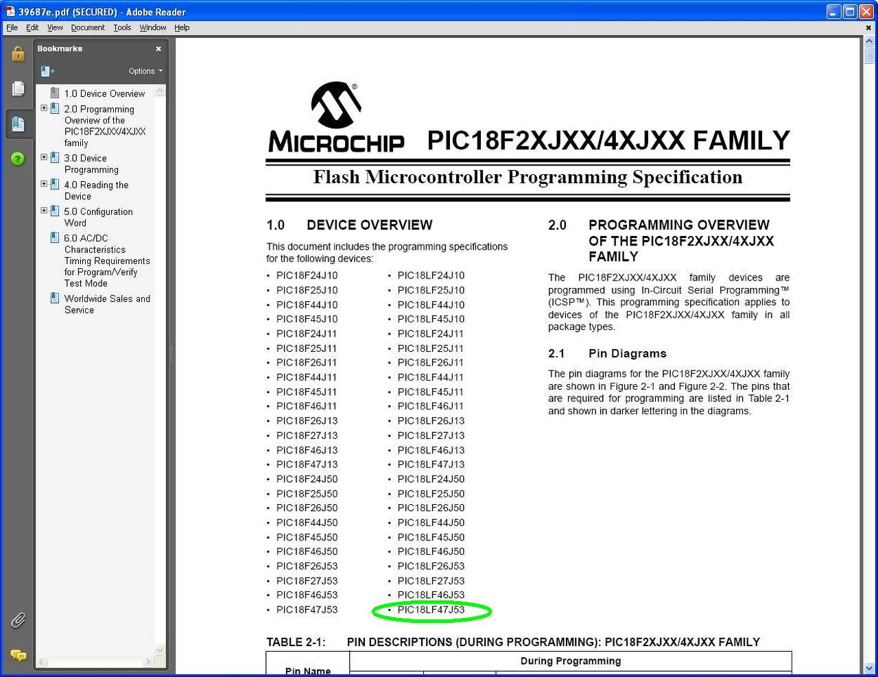
Task: Click the bookmarks panel scroll-right arrow
Action: pos(148,661)
